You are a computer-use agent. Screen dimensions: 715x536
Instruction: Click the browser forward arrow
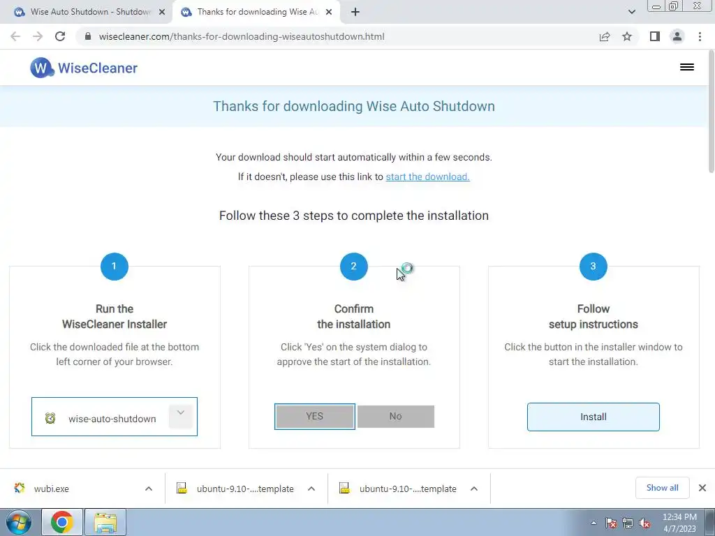click(x=38, y=36)
